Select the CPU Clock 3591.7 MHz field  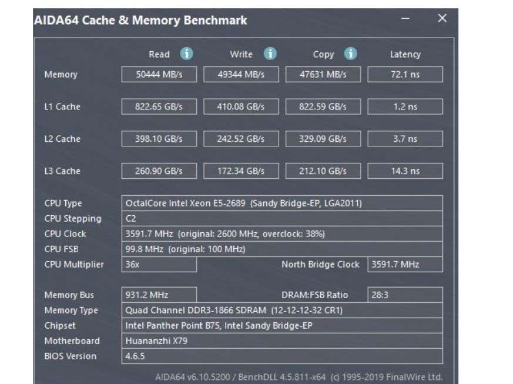click(281, 234)
